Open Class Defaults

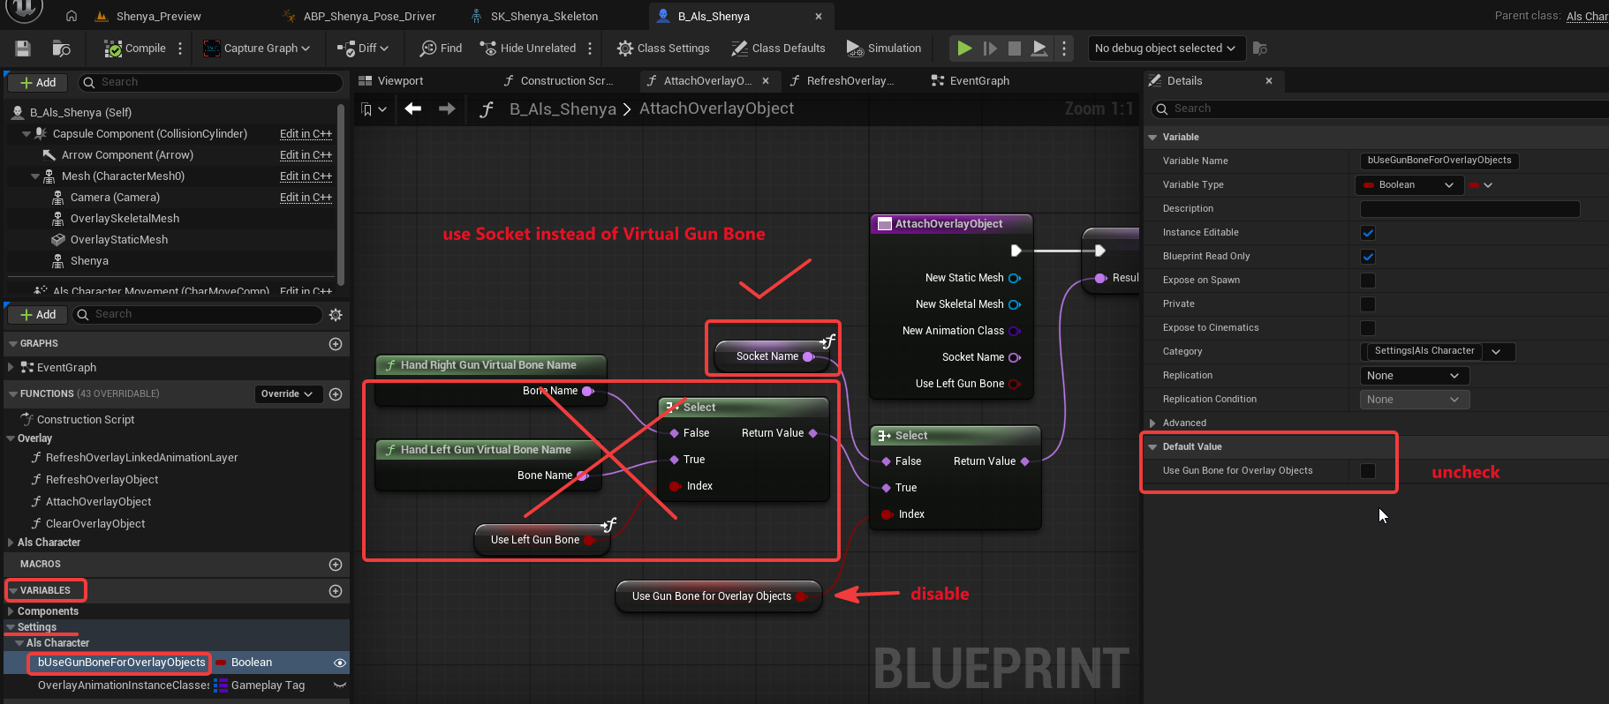[x=778, y=49]
